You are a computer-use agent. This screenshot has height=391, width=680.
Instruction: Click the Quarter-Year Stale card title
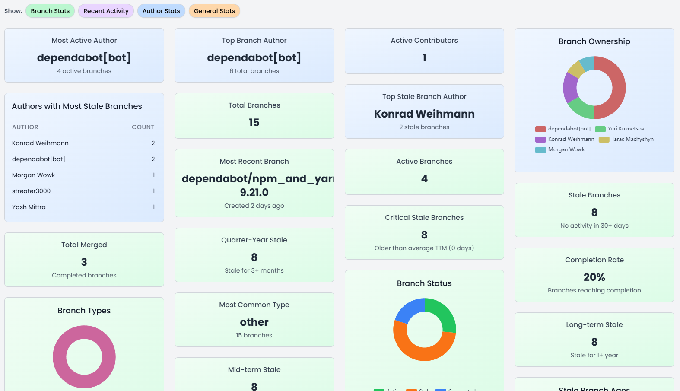click(254, 240)
